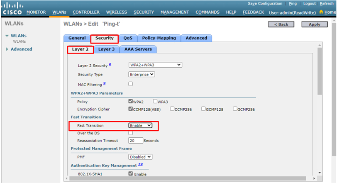This screenshot has width=337, height=183.
Task: Click the scroll down arrow on scrollbar
Action: (x=320, y=172)
